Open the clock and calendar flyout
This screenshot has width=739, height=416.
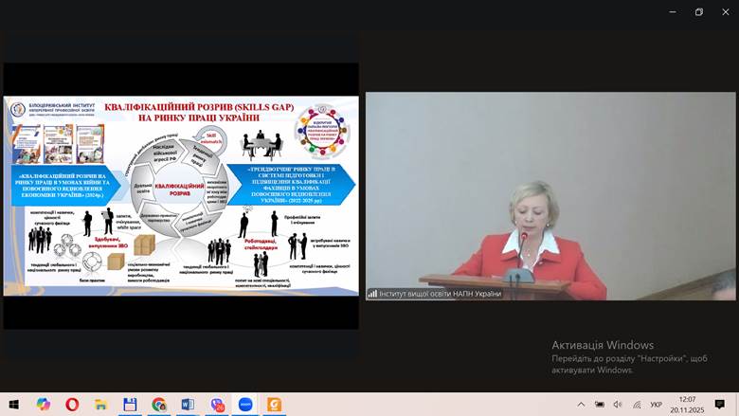click(x=687, y=405)
